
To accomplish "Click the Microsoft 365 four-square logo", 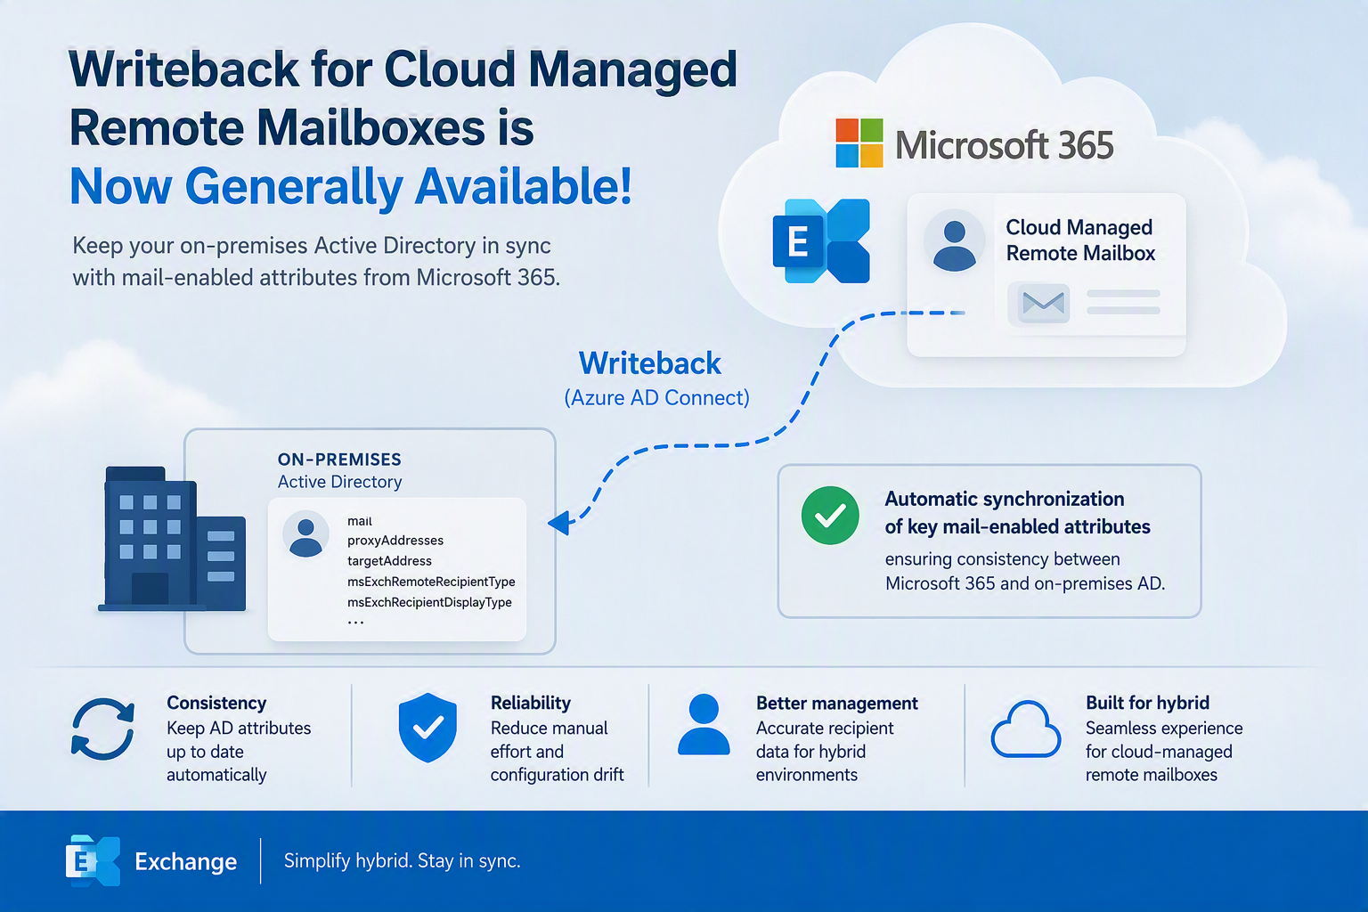I will click(859, 143).
